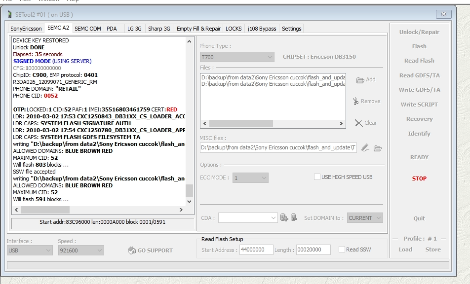Toggle the Read SSW checkbox
Image resolution: width=470 pixels, height=284 pixels.
pos(342,249)
